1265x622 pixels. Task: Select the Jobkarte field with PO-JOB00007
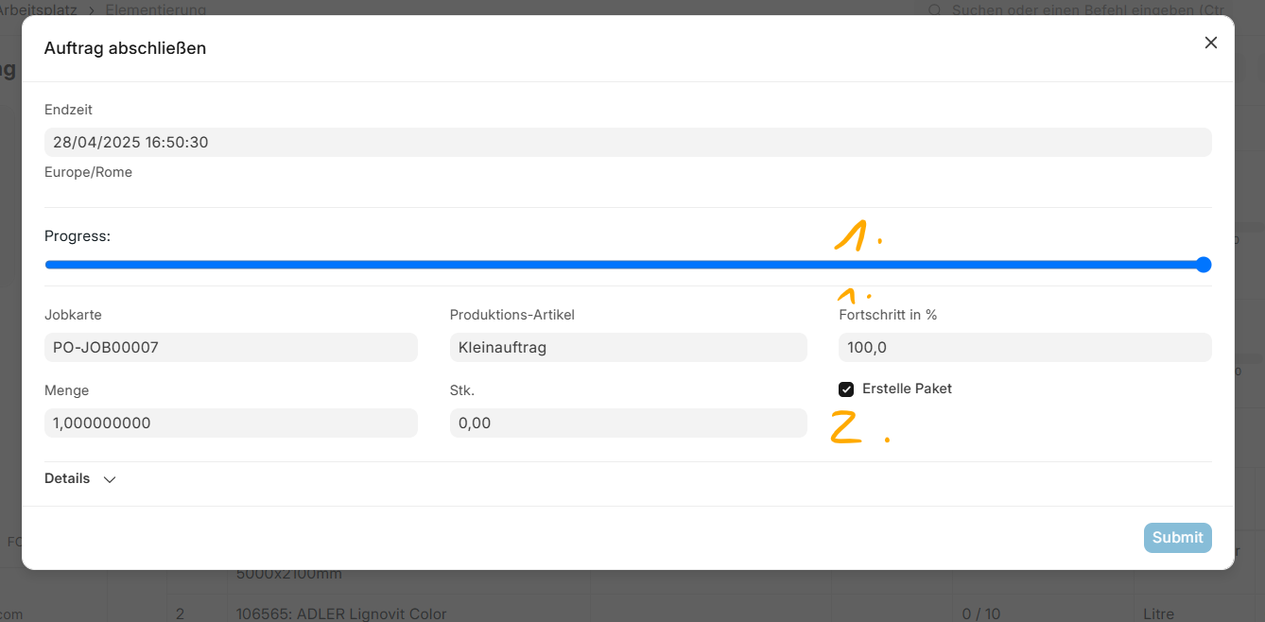[x=231, y=347]
